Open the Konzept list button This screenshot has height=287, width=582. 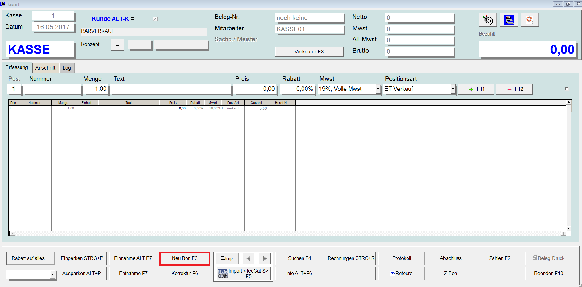117,44
